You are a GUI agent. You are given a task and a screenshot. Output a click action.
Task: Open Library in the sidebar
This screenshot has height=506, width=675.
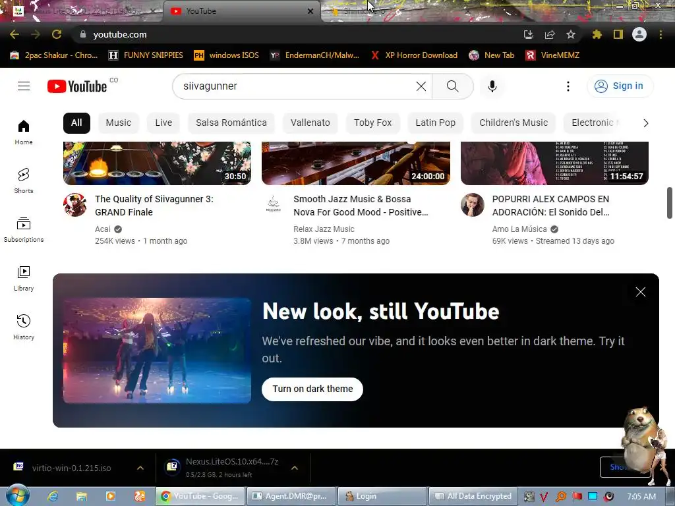click(x=24, y=279)
